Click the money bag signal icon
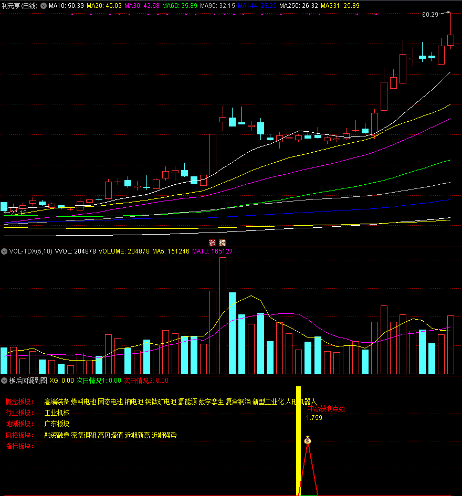Viewport: 462px width, 496px height. 308,440
